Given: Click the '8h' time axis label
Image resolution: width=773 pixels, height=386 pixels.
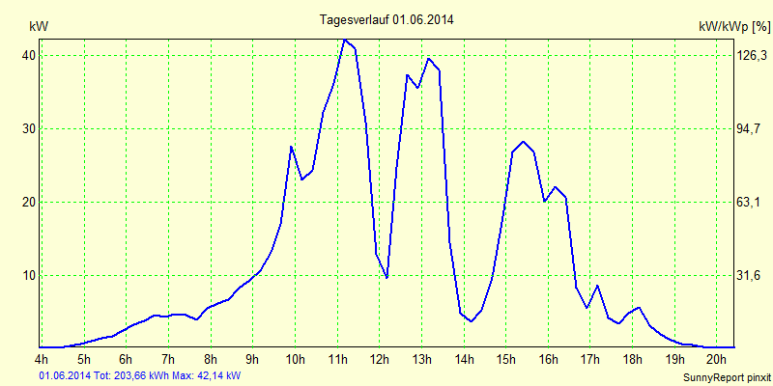Looking at the screenshot, I should point(211,358).
